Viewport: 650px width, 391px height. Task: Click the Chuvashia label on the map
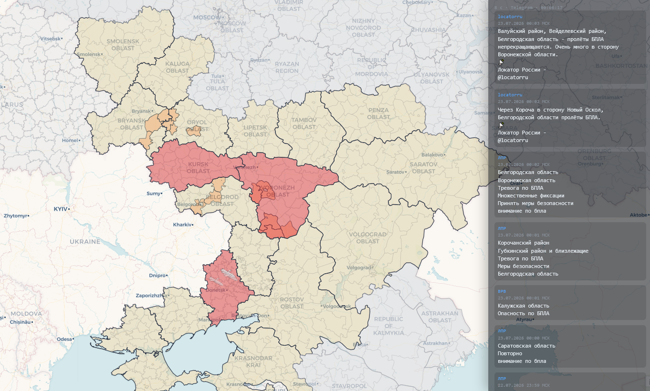coord(429,30)
